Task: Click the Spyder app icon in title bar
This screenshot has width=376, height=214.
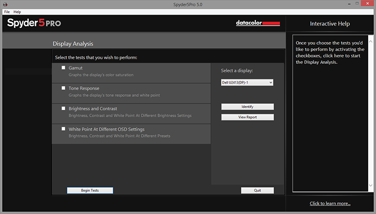Action: click(4, 4)
